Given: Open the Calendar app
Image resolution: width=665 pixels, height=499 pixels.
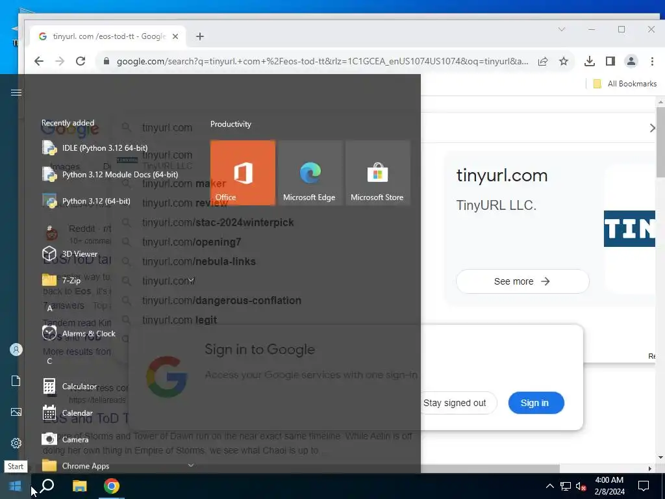Looking at the screenshot, I should (68, 413).
